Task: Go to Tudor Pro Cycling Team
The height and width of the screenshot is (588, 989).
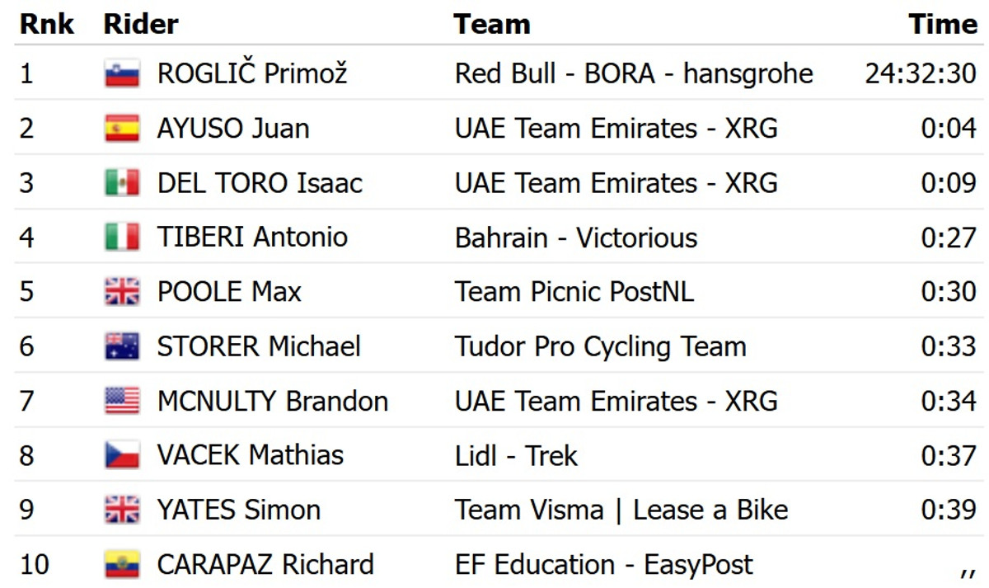Action: [600, 346]
